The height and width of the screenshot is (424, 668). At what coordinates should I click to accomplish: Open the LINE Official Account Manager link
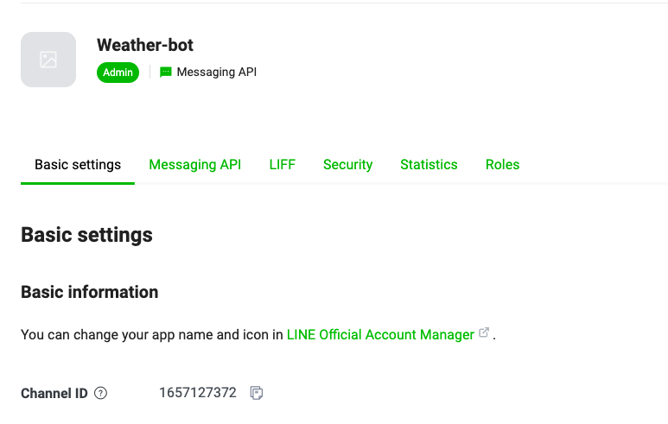tap(380, 334)
